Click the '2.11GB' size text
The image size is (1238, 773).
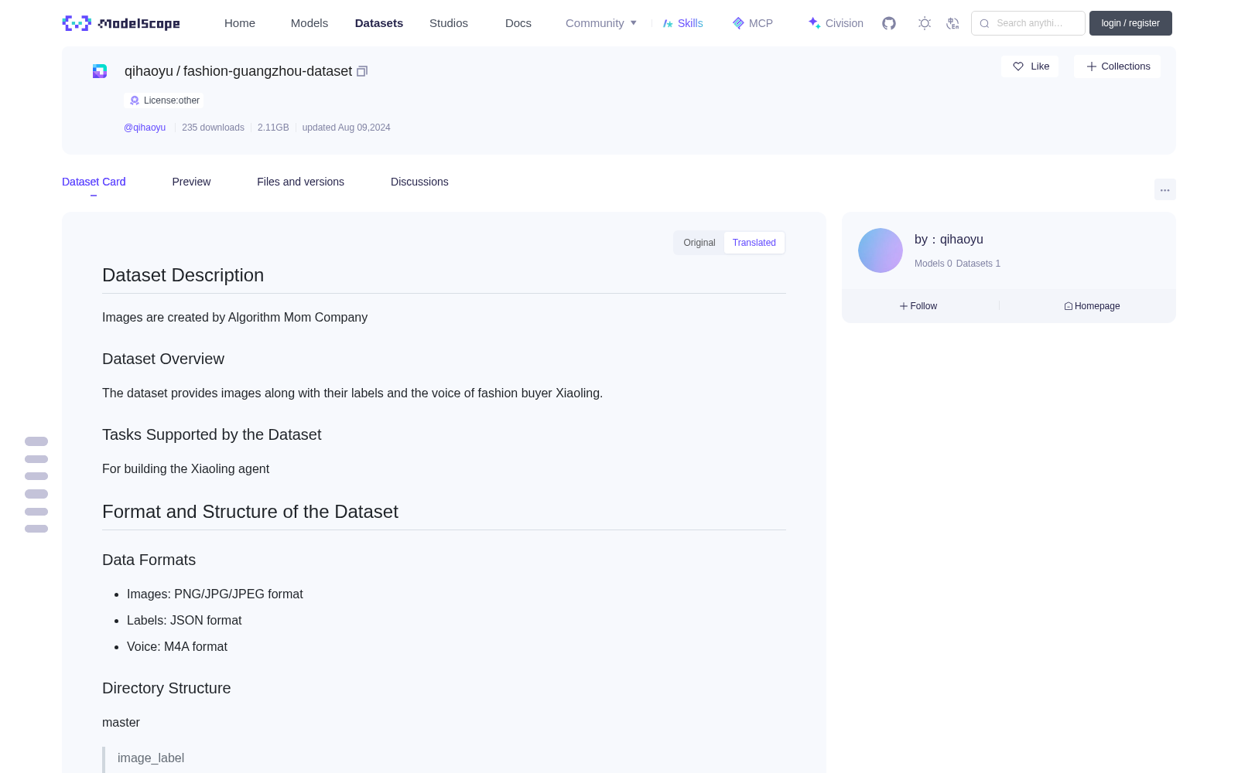click(x=273, y=128)
